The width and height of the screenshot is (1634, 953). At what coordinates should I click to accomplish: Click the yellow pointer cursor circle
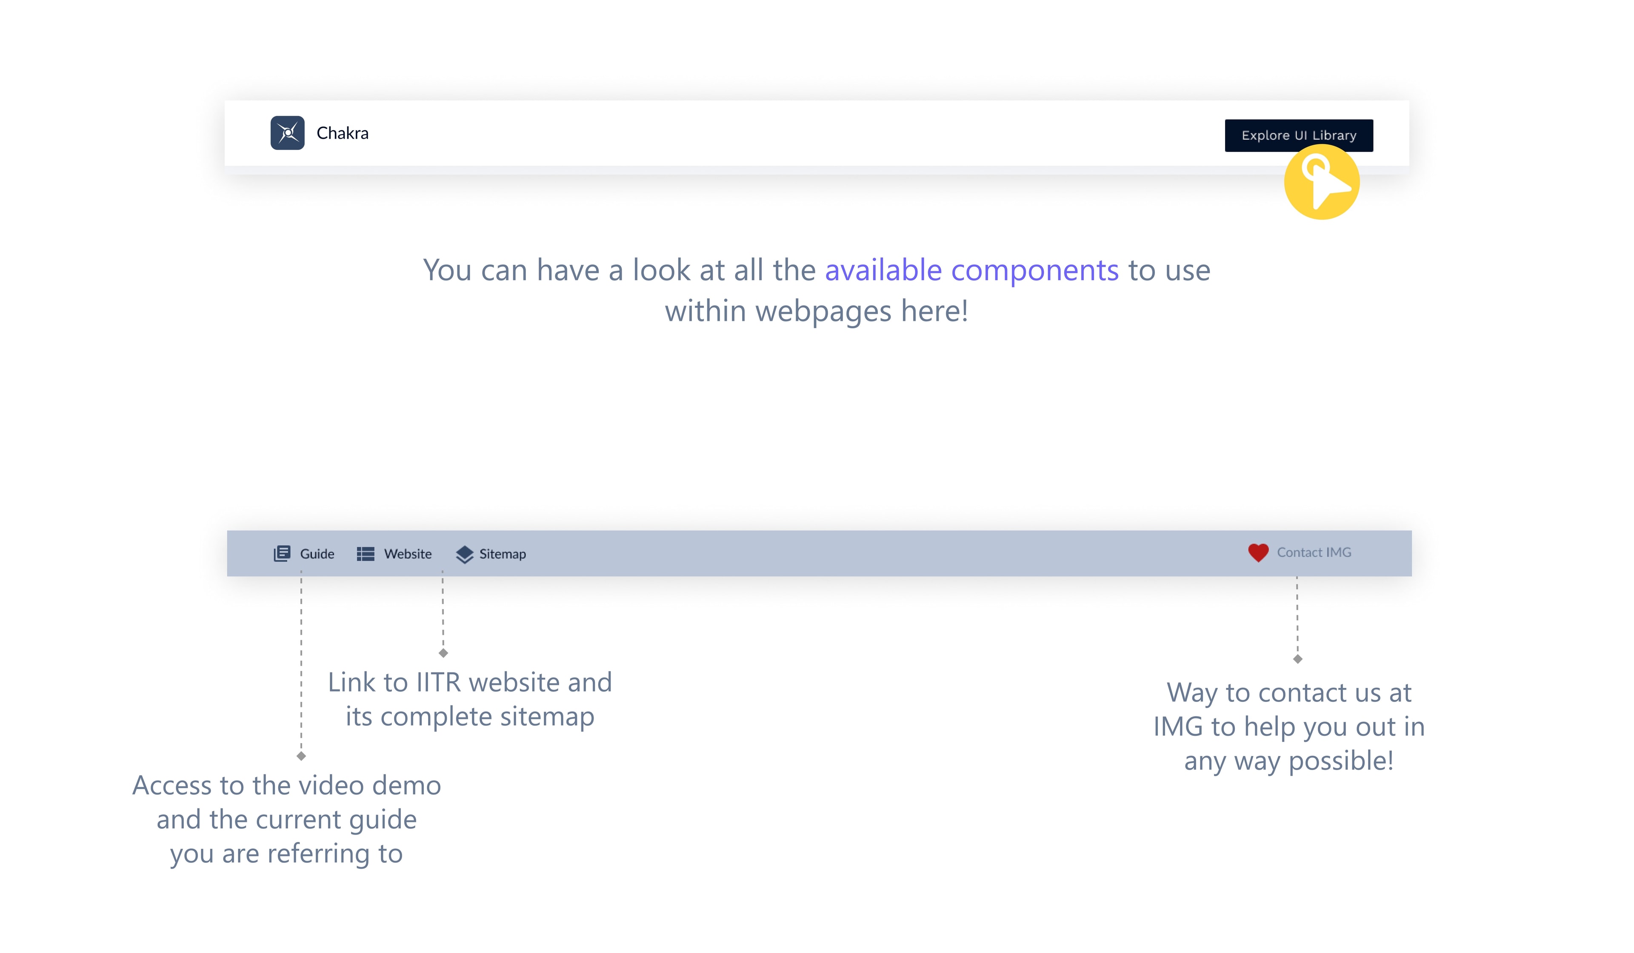point(1322,182)
